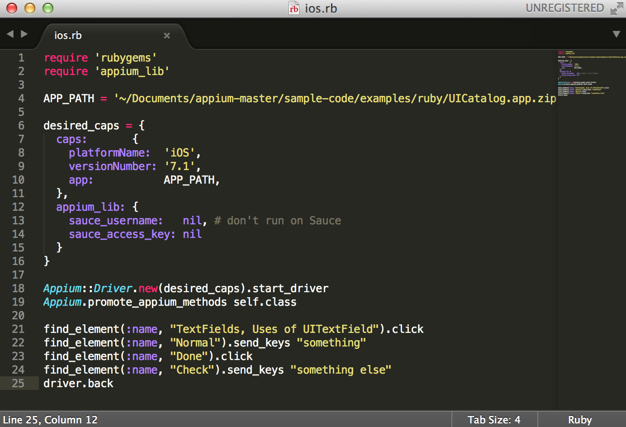Open the Tab Size: 4 menu

pos(494,420)
